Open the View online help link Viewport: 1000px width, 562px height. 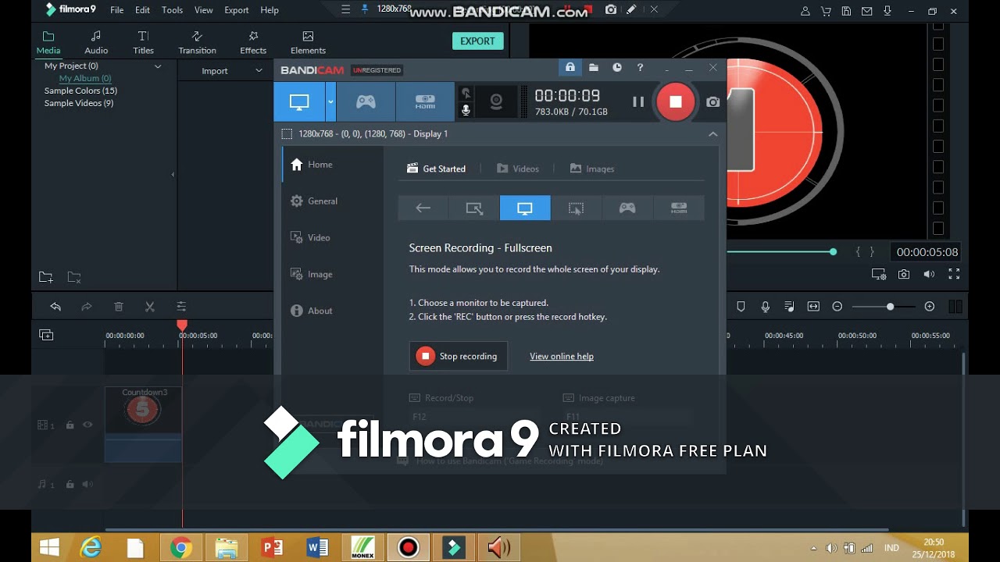(562, 357)
